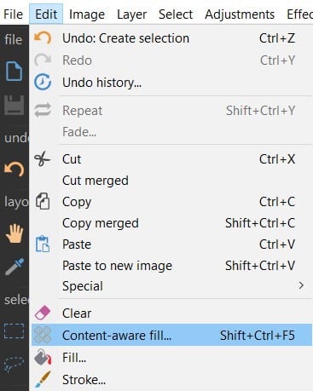Choose Paste to new image

(171, 266)
